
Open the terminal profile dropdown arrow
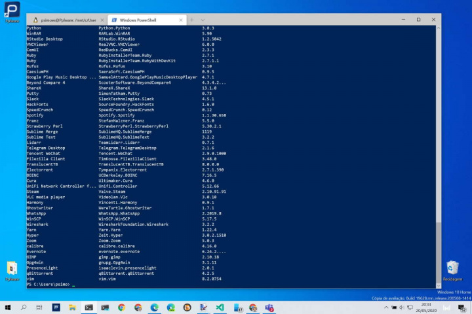point(204,20)
